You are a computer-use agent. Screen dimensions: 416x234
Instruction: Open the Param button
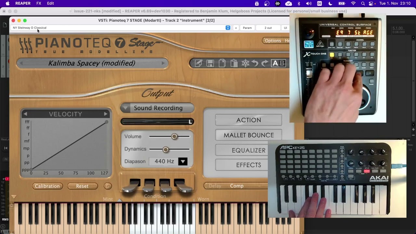pyautogui.click(x=247, y=28)
